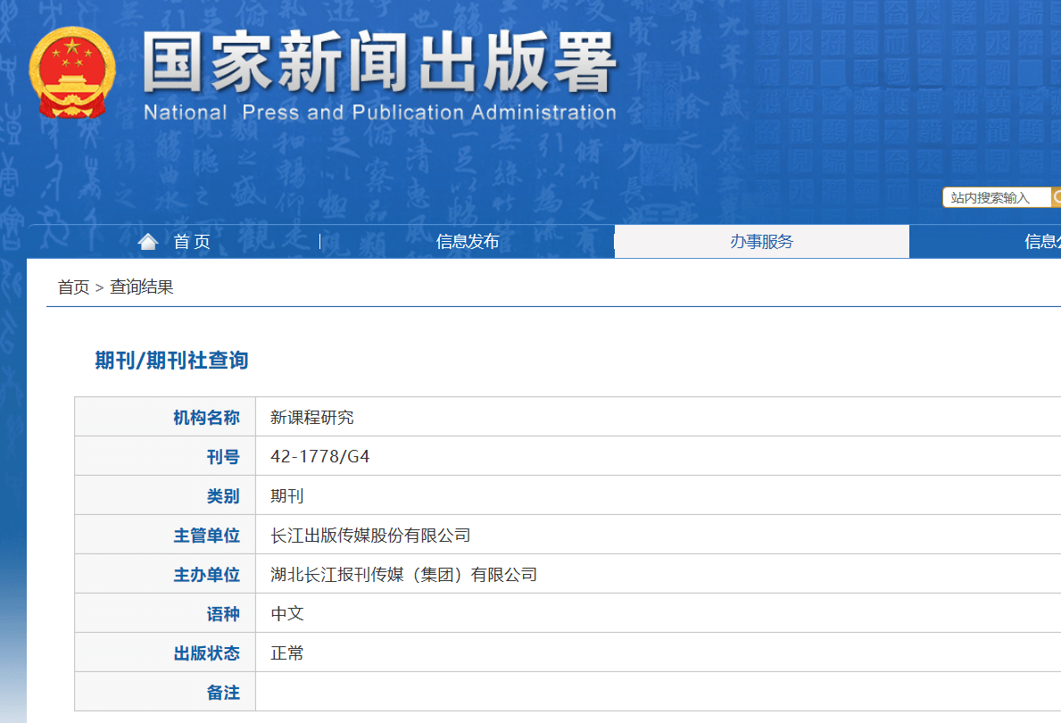1061x723 pixels.
Task: Select the 刊号 label cell
Action: point(165,456)
